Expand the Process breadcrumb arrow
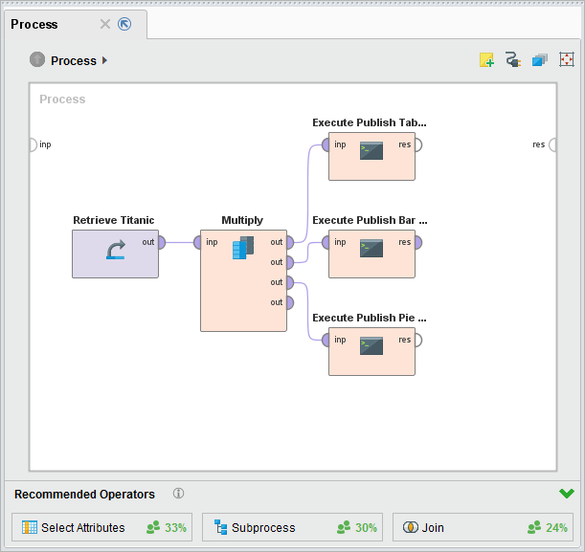 104,60
